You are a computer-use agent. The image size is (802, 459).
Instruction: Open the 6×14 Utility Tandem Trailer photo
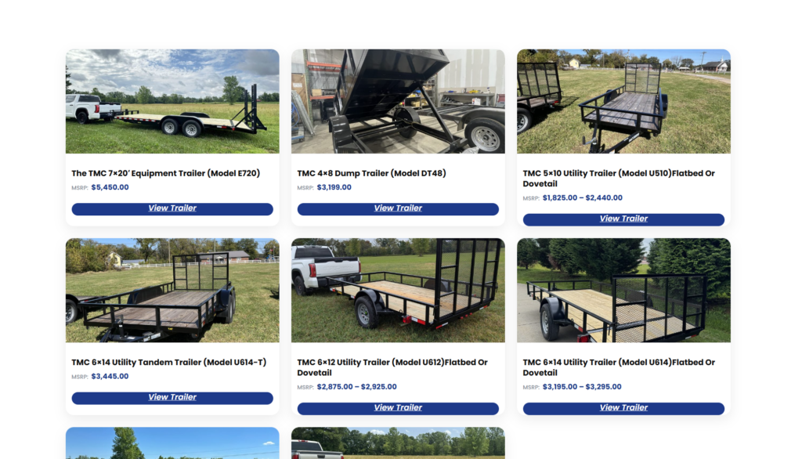pos(172,290)
